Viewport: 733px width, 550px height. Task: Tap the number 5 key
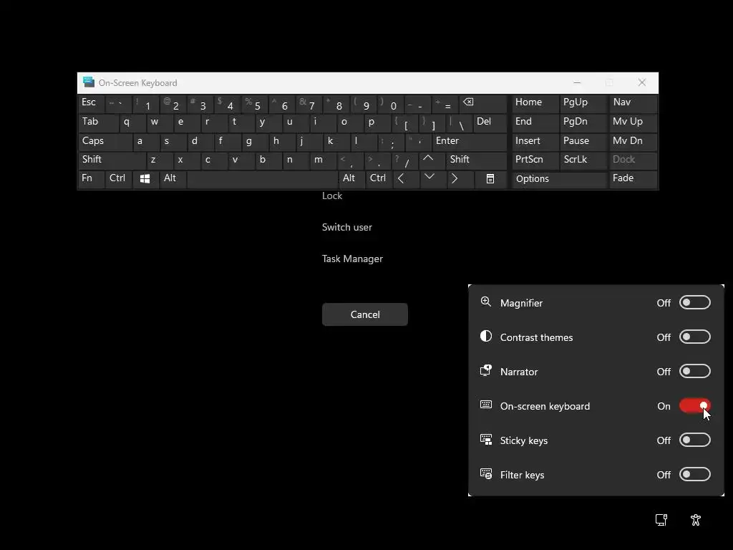coord(254,103)
